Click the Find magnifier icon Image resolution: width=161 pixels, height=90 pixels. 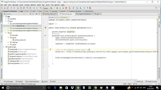pos(27,8)
